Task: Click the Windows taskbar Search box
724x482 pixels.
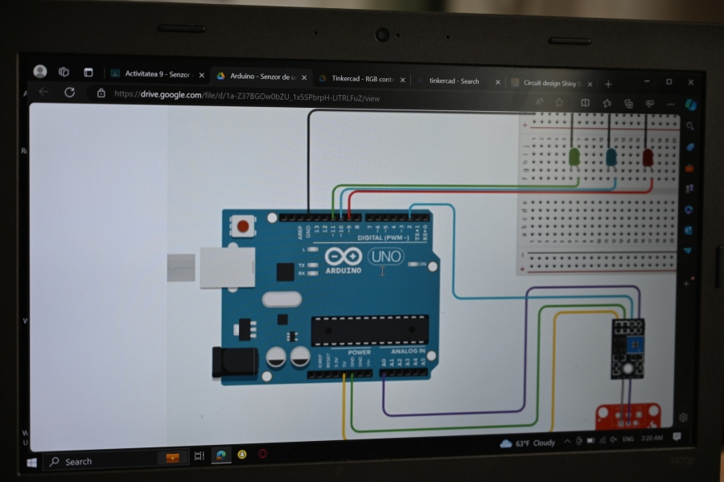Action: coord(97,461)
